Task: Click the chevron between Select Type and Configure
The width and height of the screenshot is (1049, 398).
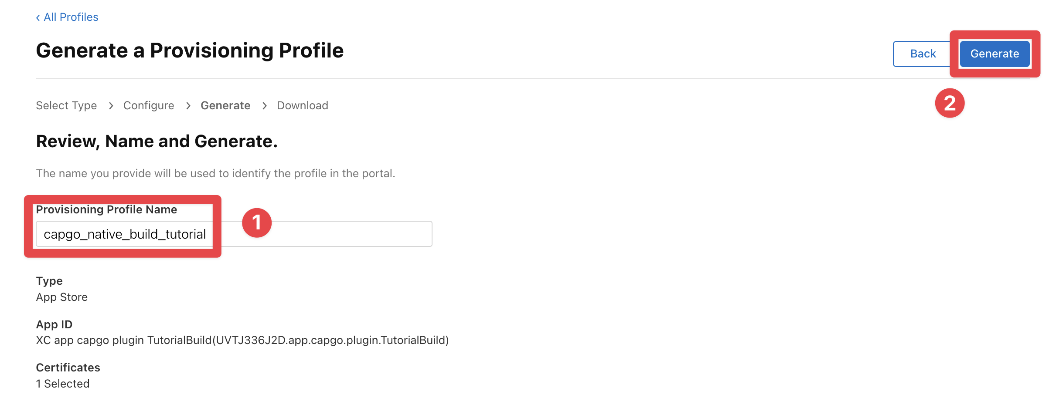Action: pos(111,105)
